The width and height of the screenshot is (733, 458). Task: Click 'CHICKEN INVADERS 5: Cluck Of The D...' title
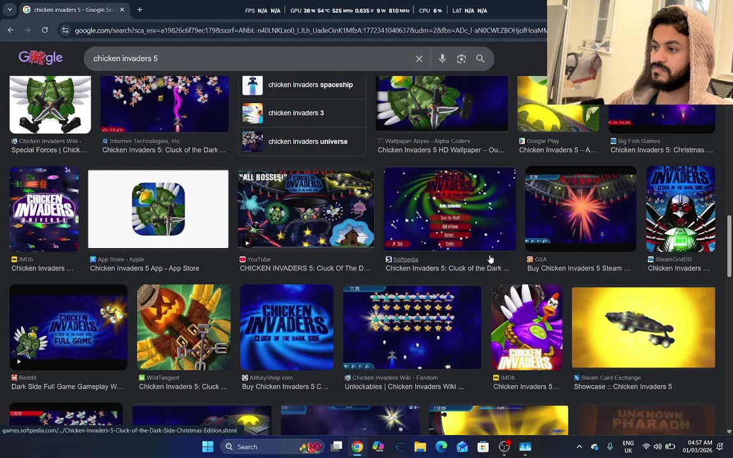305,268
